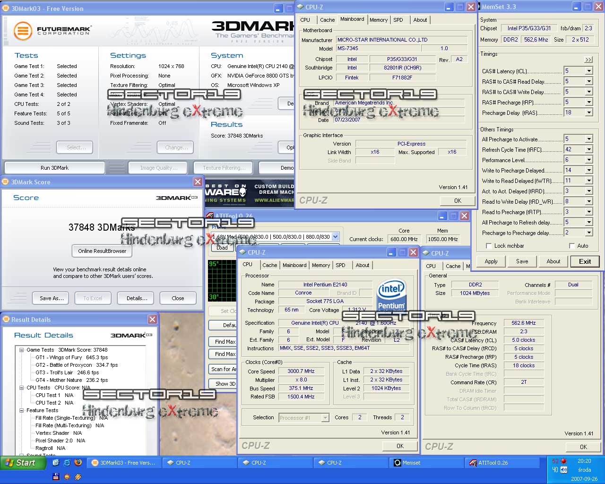
Task: Click the ATITool core clock 680.00 MHz
Action: tap(404, 239)
